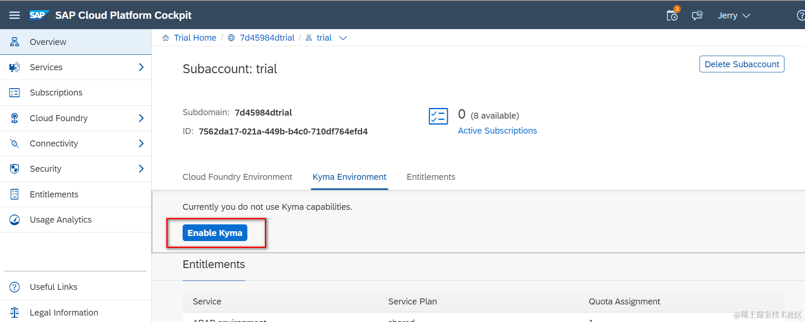Open the feedback chat icon
This screenshot has height=322, width=805.
[x=697, y=16]
